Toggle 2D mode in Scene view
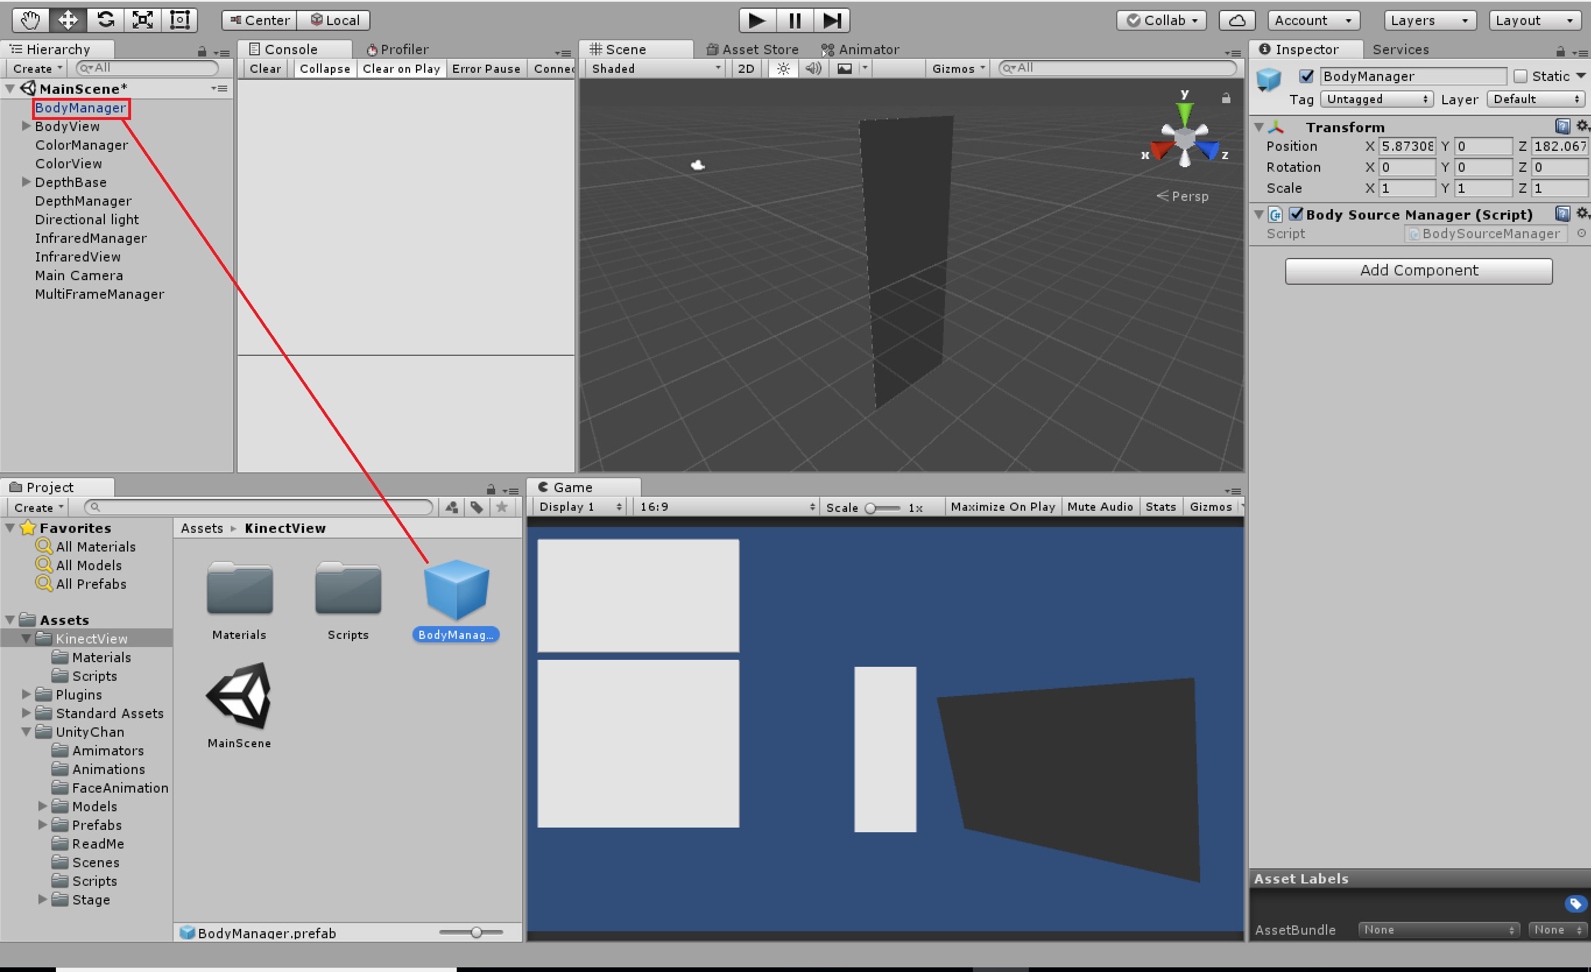 click(x=745, y=68)
